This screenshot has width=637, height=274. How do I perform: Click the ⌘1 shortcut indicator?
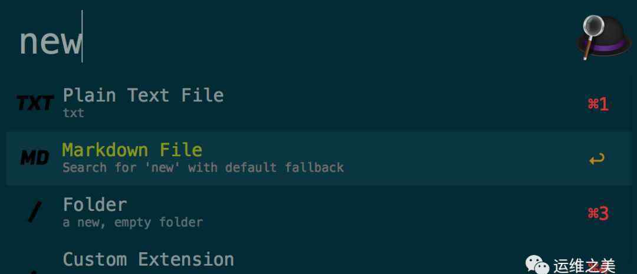(598, 105)
